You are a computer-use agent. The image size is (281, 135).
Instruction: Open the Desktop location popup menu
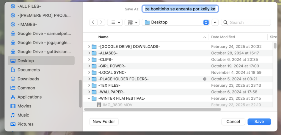(x=176, y=22)
